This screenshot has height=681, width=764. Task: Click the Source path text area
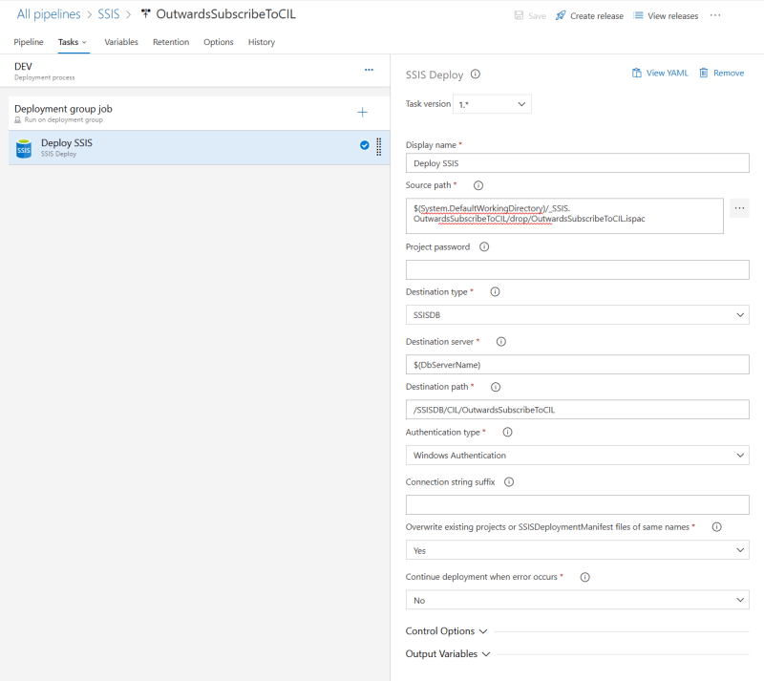tap(564, 216)
